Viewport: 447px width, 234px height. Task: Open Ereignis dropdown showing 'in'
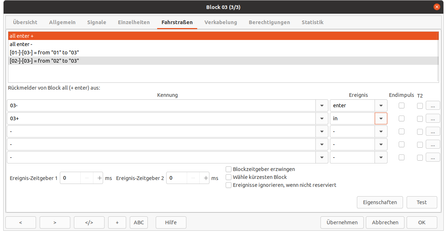[381, 118]
